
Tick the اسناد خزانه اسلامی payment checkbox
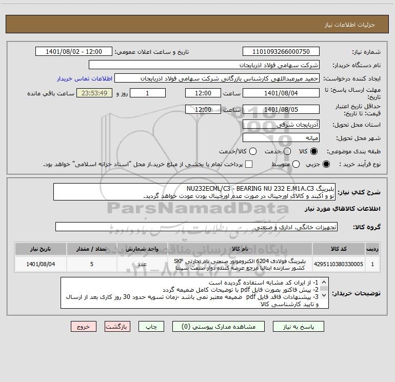point(249,164)
